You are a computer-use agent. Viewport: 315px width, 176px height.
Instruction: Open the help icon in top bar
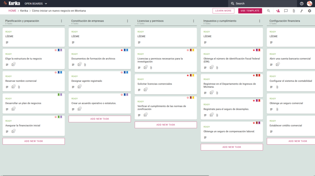[301, 4]
